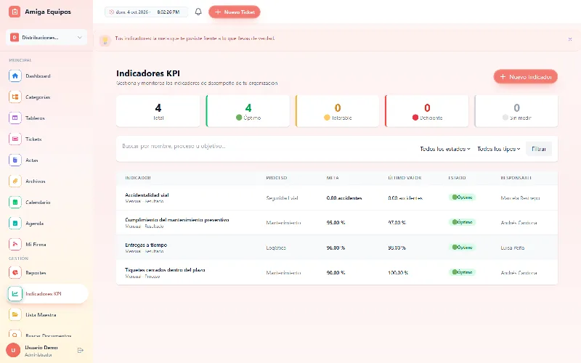Image resolution: width=581 pixels, height=363 pixels.
Task: Click Seguridad vial process cell
Action: coord(282,198)
